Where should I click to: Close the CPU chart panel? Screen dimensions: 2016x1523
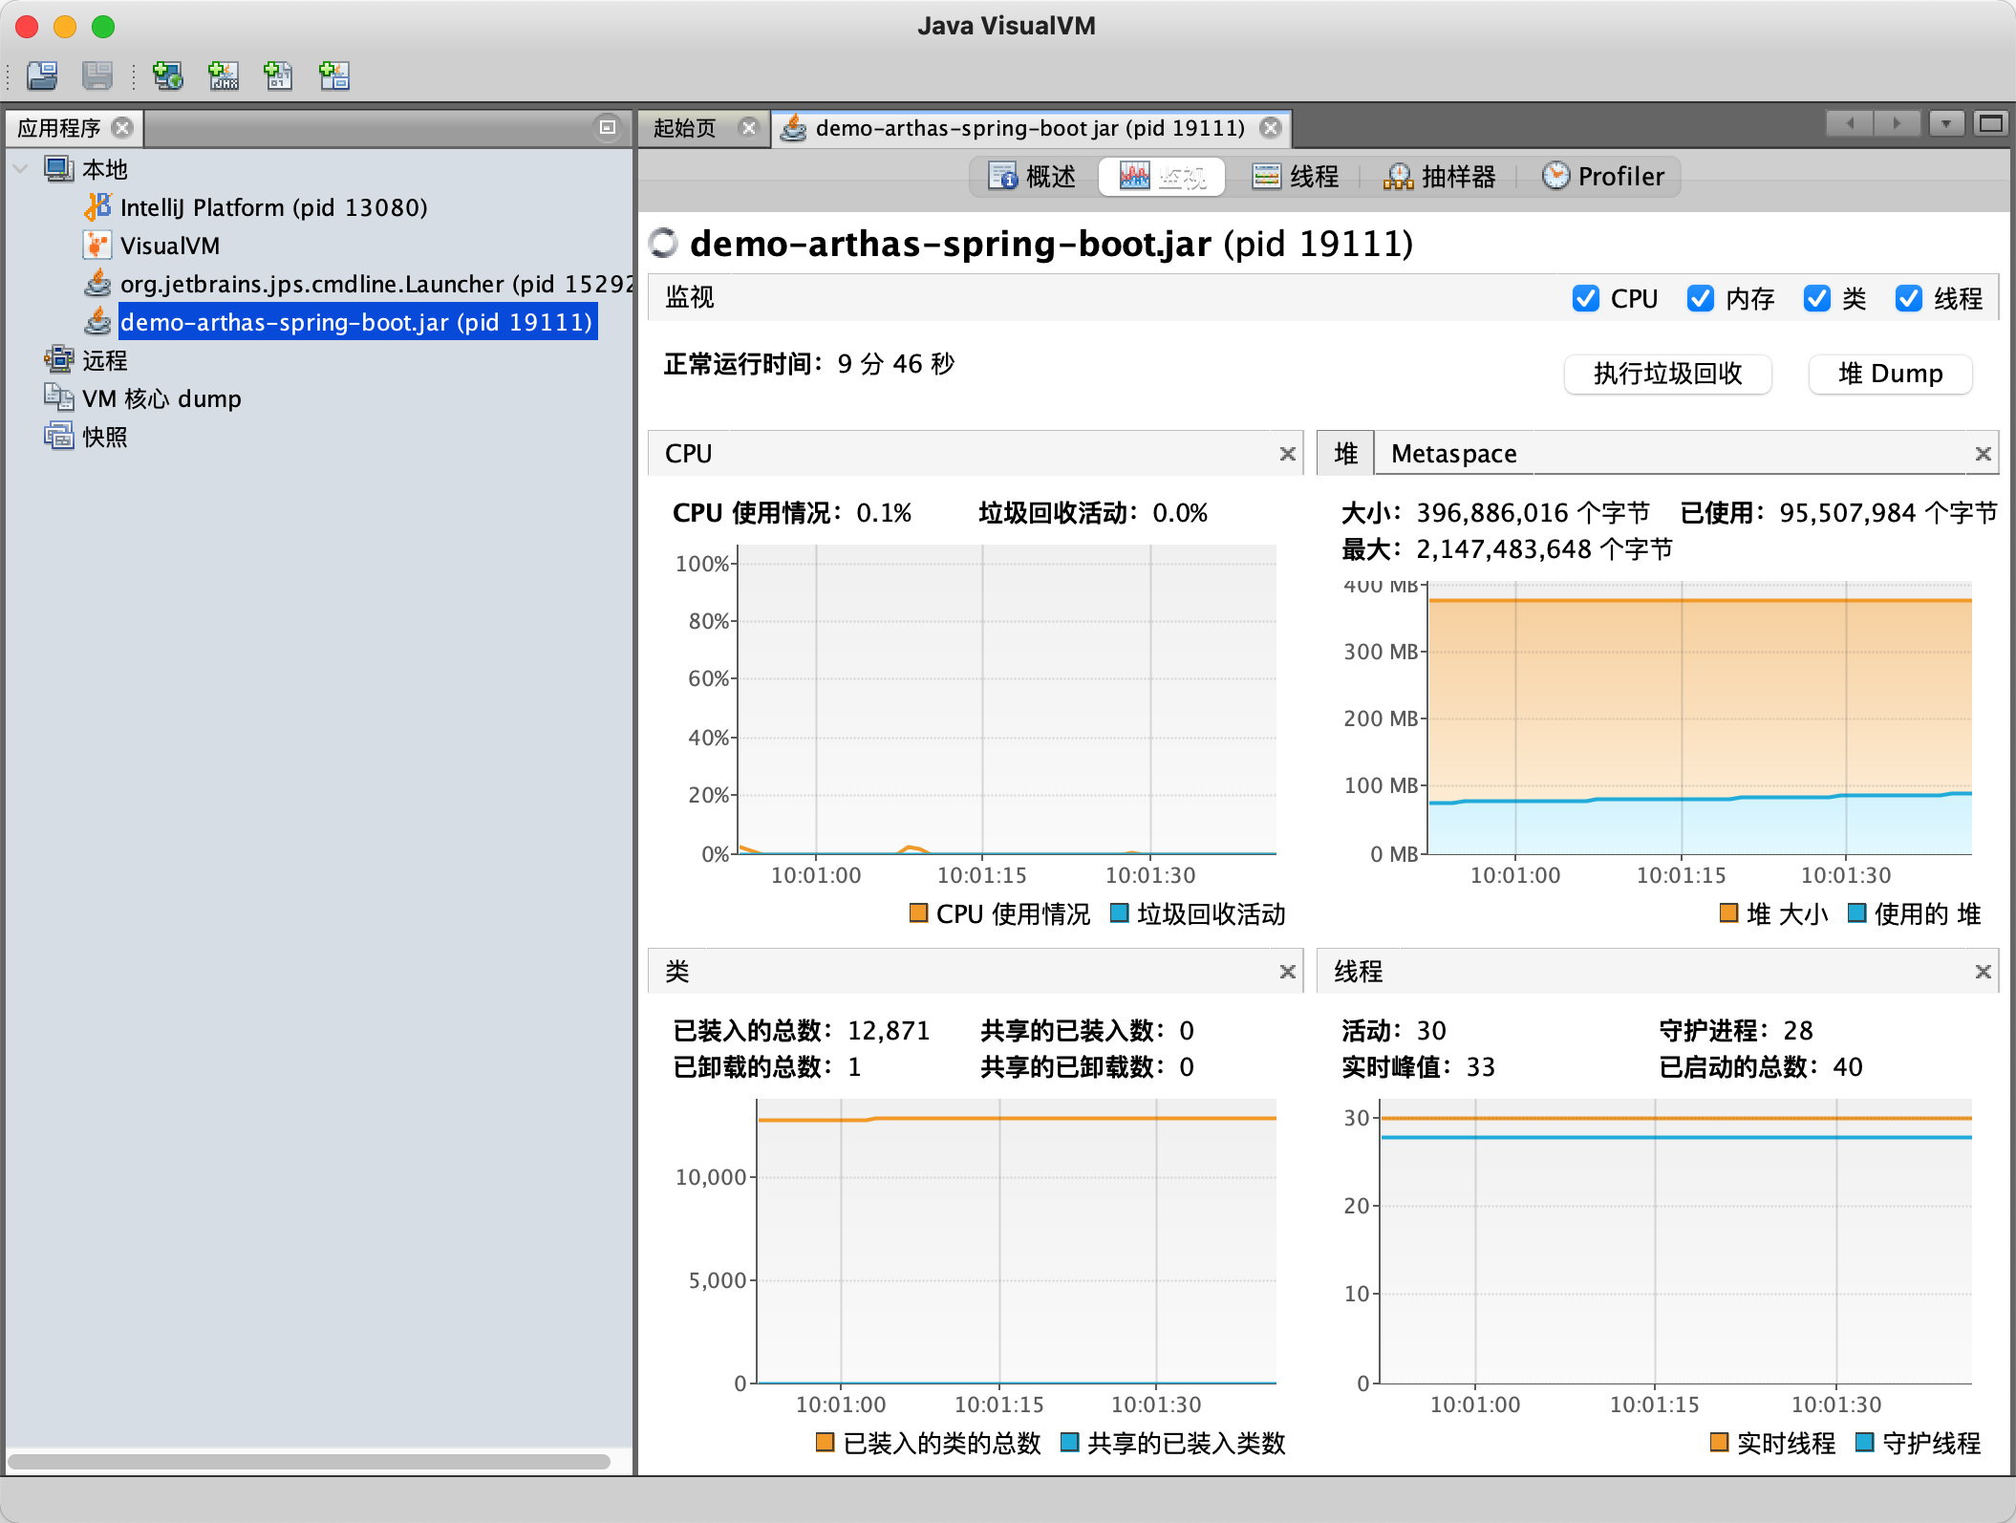[1288, 454]
